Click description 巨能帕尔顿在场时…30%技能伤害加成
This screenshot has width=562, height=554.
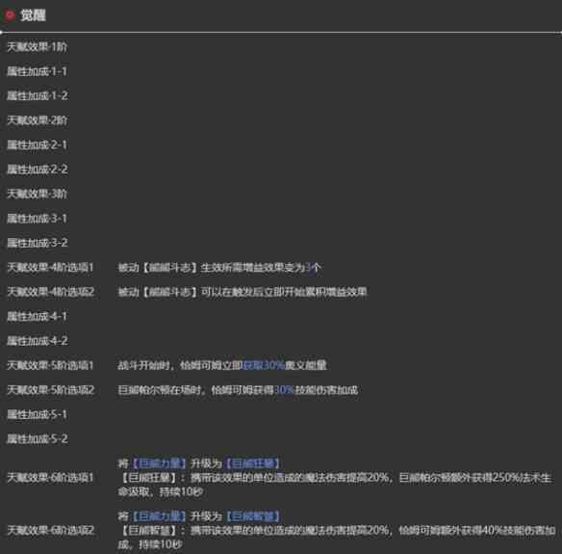[238, 389]
